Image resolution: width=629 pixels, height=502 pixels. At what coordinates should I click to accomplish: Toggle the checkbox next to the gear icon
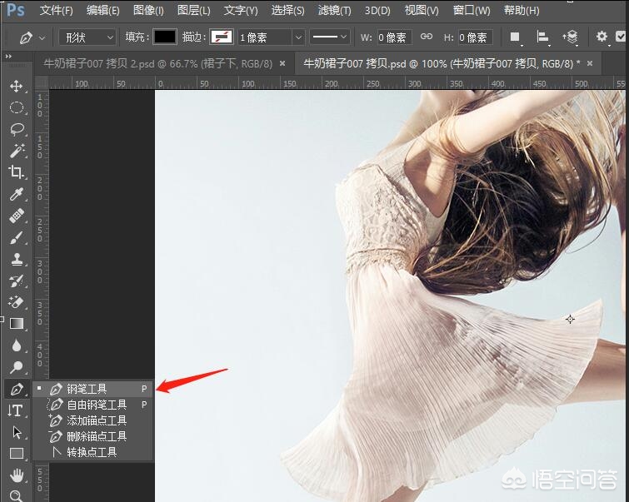(x=621, y=37)
